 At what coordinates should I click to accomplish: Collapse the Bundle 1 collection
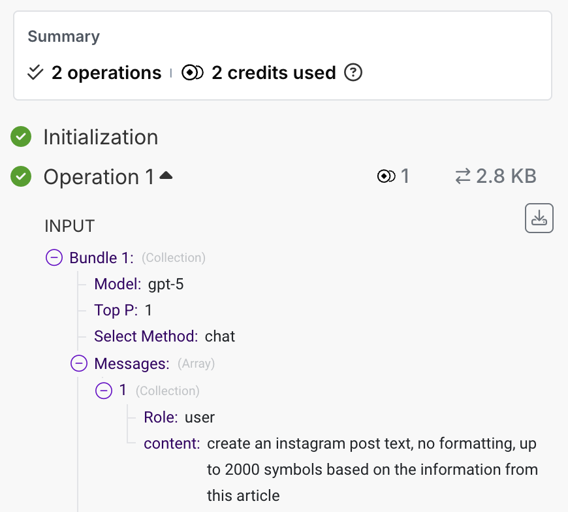coord(54,258)
